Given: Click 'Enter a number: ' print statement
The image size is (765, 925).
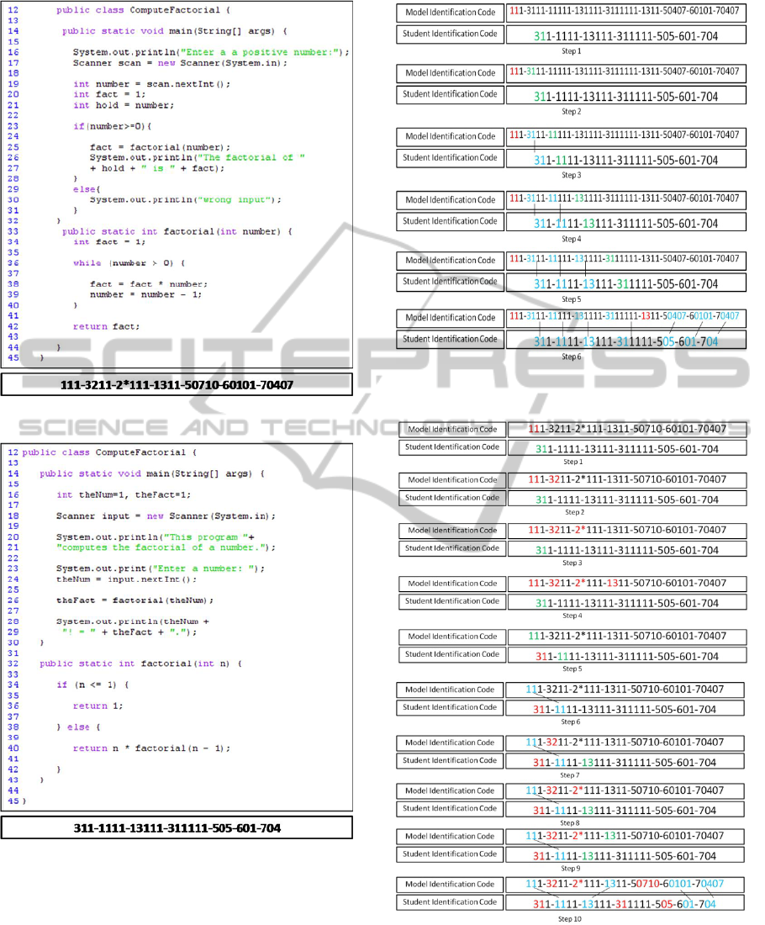Looking at the screenshot, I should 160,568.
